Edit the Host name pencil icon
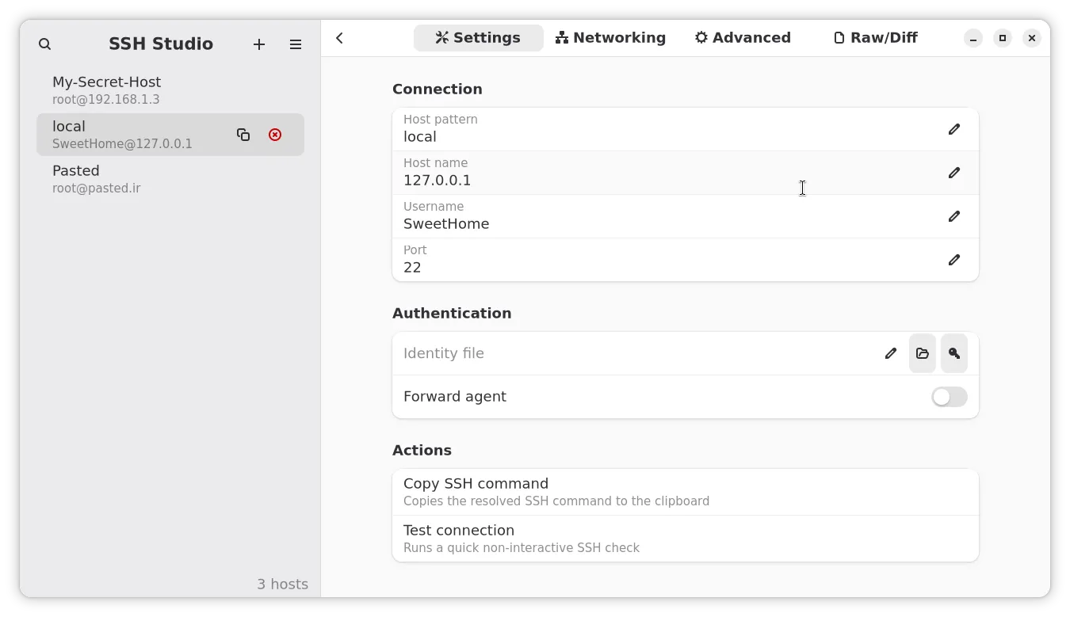The image size is (1070, 617). pyautogui.click(x=954, y=173)
